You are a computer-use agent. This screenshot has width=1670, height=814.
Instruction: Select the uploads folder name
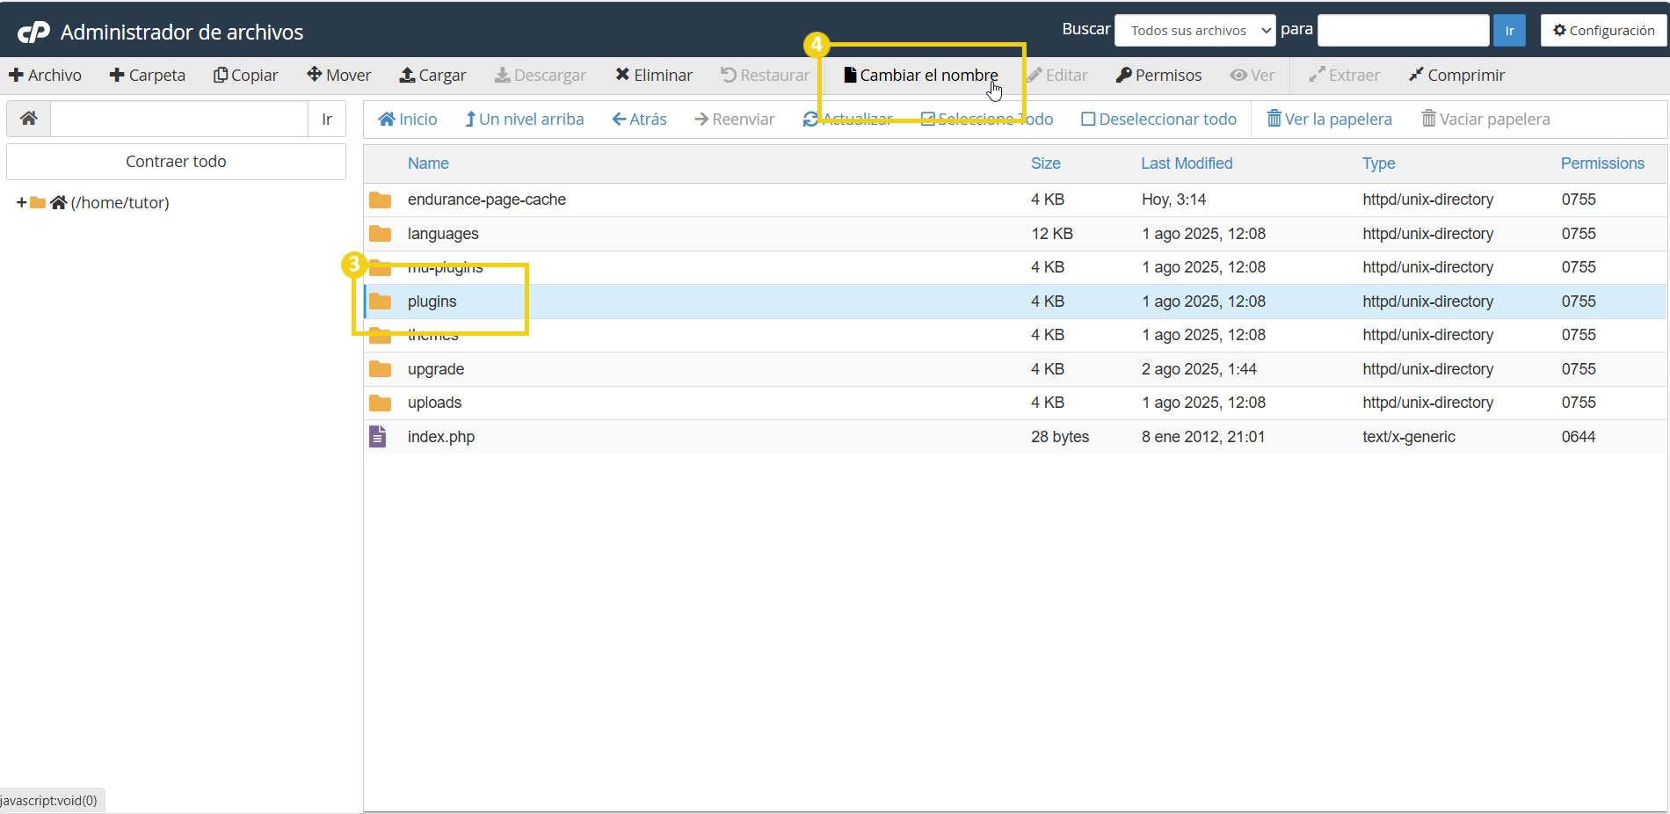click(x=434, y=403)
